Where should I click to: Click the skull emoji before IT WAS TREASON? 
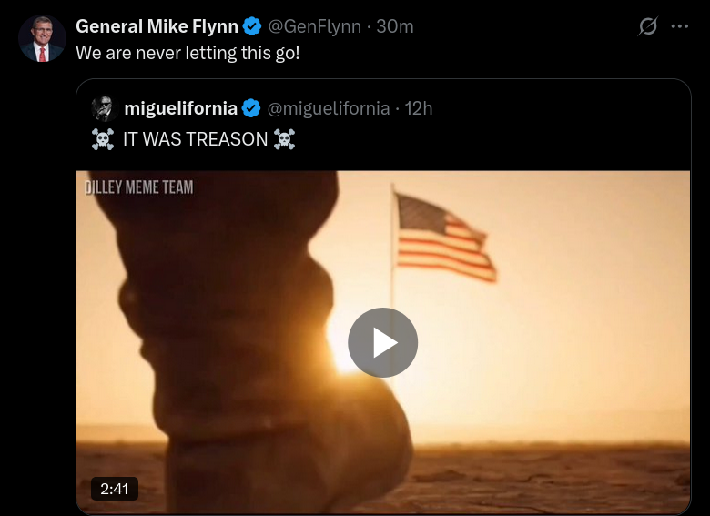click(103, 139)
